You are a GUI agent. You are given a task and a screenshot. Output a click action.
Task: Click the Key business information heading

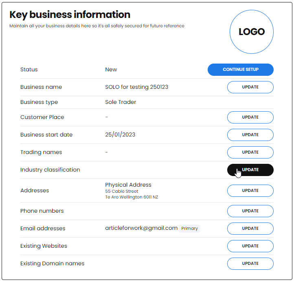70,15
